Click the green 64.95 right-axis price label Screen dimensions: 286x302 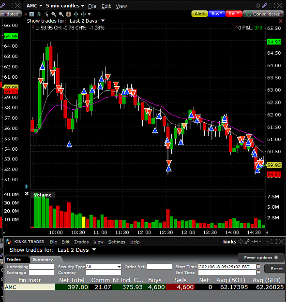coord(274,42)
